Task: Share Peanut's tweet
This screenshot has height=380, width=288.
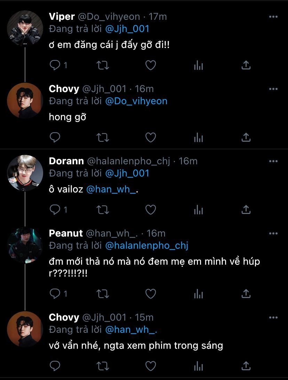Action: (x=246, y=294)
